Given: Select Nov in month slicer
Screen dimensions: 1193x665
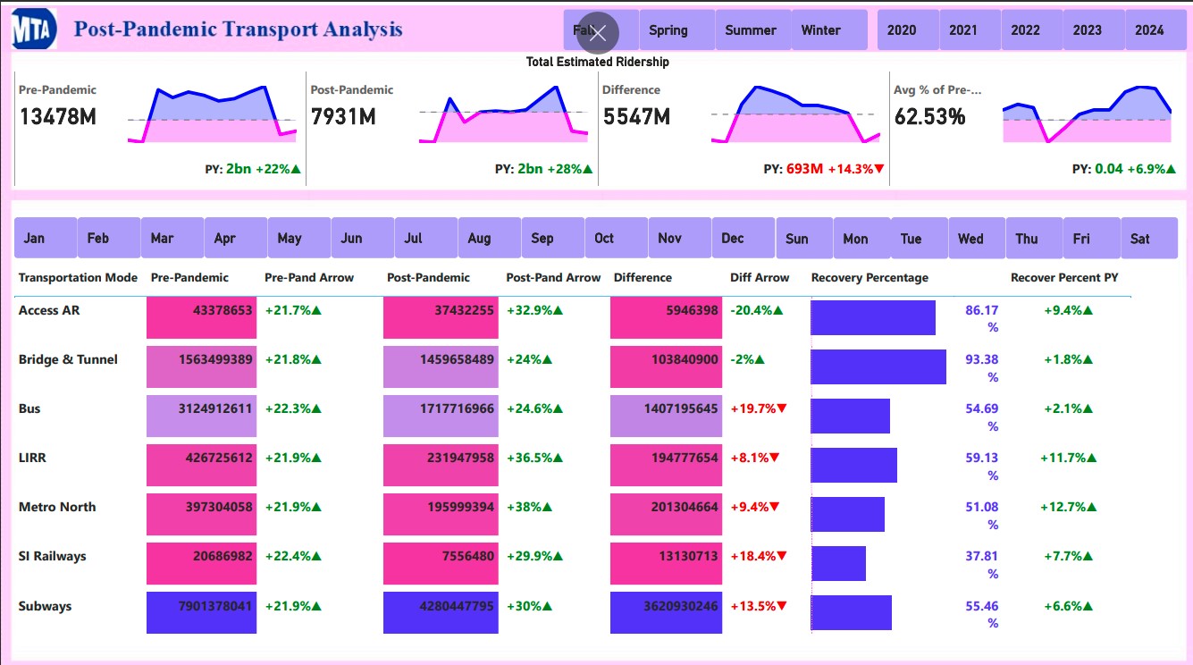Looking at the screenshot, I should [680, 238].
